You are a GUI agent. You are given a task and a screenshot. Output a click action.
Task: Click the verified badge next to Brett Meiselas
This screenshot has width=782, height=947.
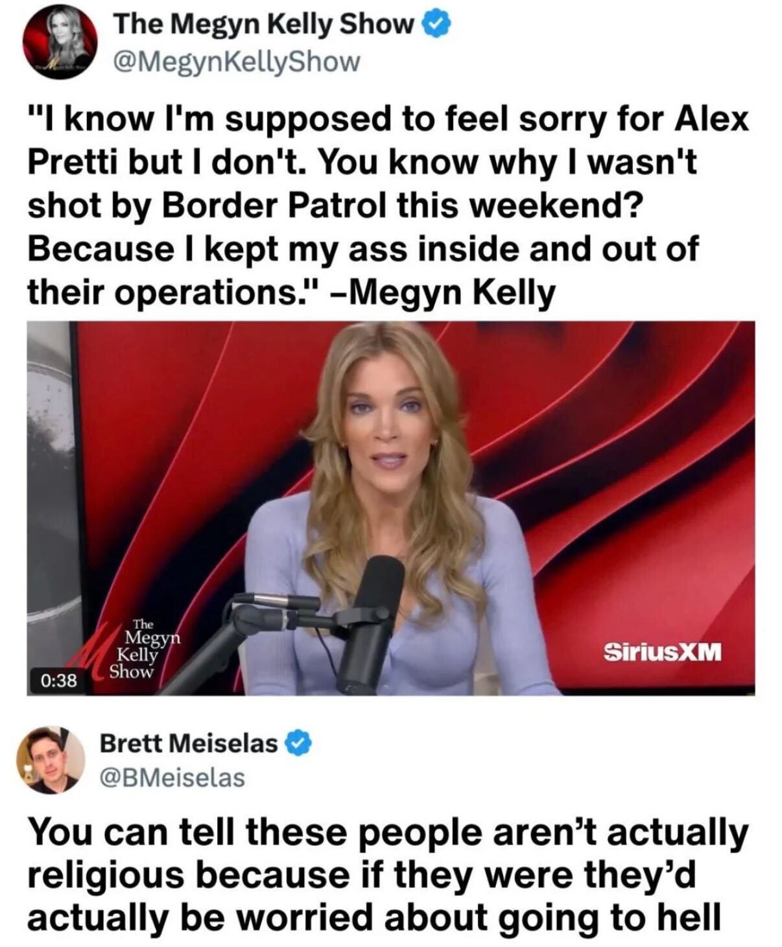pyautogui.click(x=299, y=743)
